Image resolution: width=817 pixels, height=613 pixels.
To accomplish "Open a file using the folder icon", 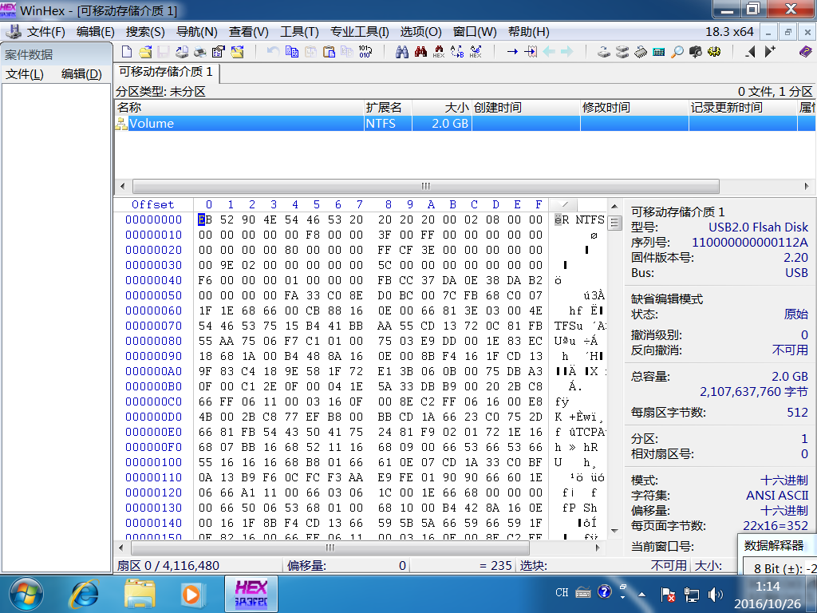I will tap(145, 51).
